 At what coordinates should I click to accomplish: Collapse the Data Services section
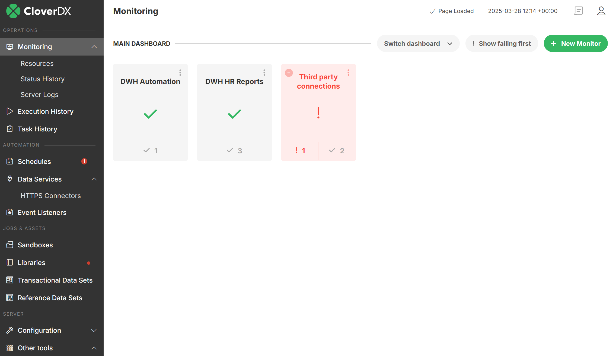click(x=94, y=179)
